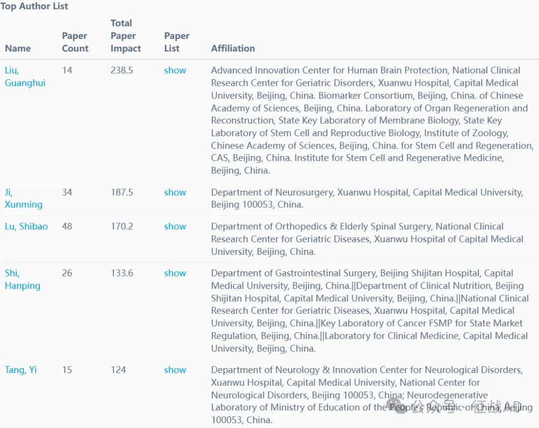Click the Paper Count column header
Viewport: 539px width, 428px height.
point(75,42)
